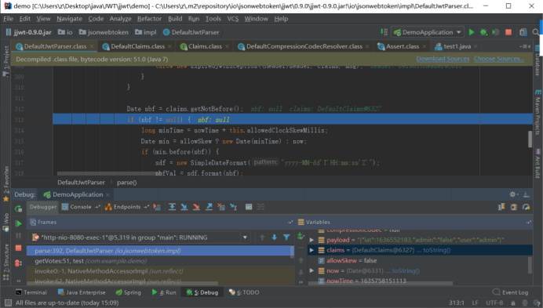
Task: Open the LF line separator selector
Action: coord(475,303)
